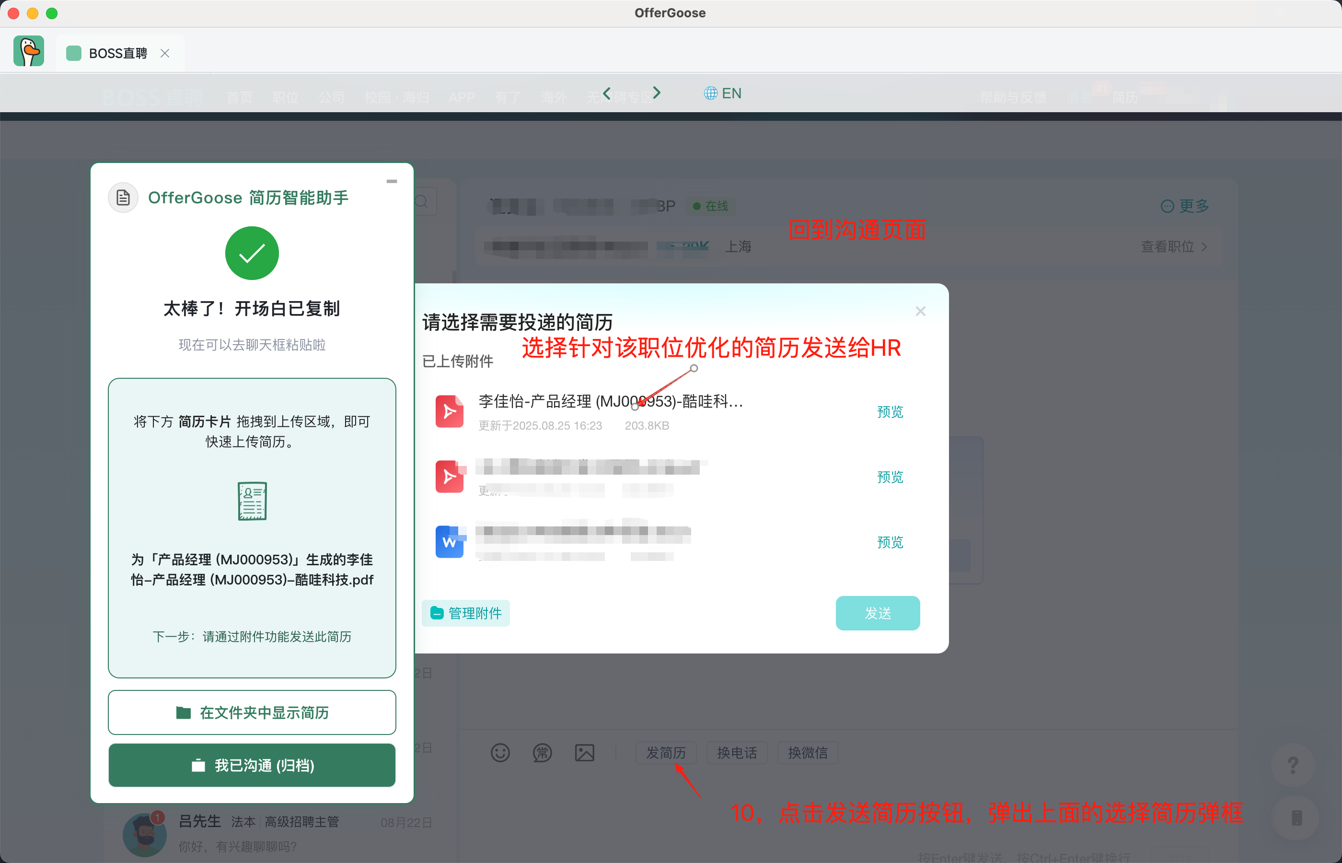Click the 发简历 option in chat toolbar
1342x863 pixels.
(665, 753)
